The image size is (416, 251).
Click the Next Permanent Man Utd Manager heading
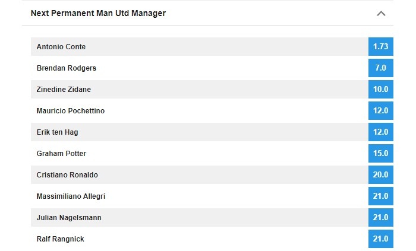coord(98,13)
